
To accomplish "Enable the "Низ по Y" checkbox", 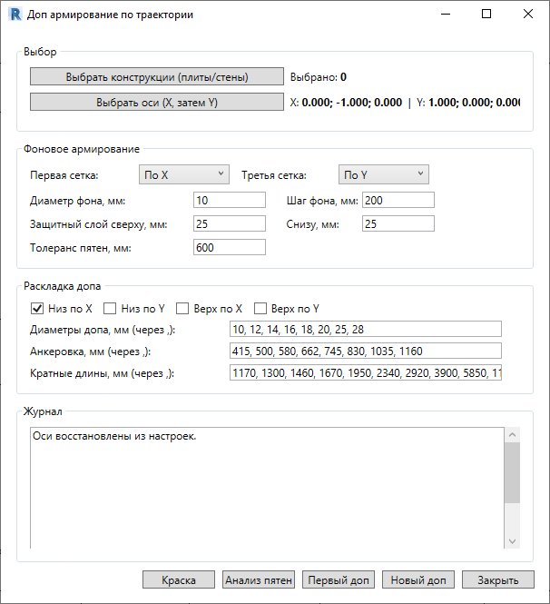I will [110, 308].
